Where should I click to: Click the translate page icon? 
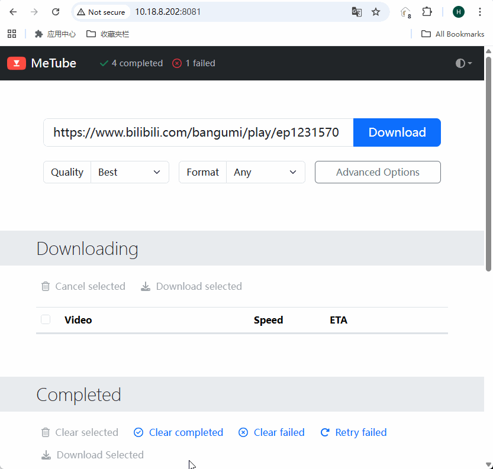click(x=356, y=12)
